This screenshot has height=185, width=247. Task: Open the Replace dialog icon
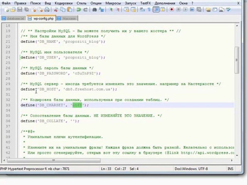[x=101, y=10]
